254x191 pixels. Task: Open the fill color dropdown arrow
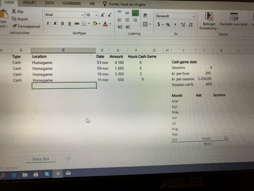pyautogui.click(x=100, y=24)
